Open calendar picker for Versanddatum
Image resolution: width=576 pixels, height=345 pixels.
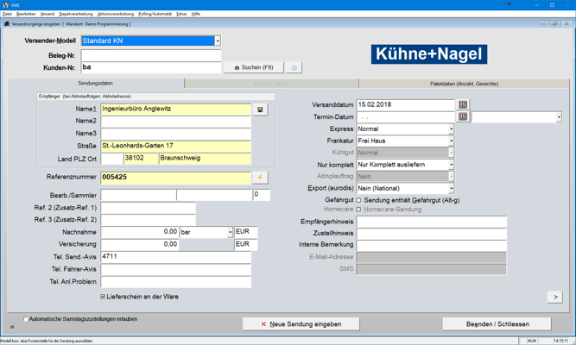(x=463, y=105)
